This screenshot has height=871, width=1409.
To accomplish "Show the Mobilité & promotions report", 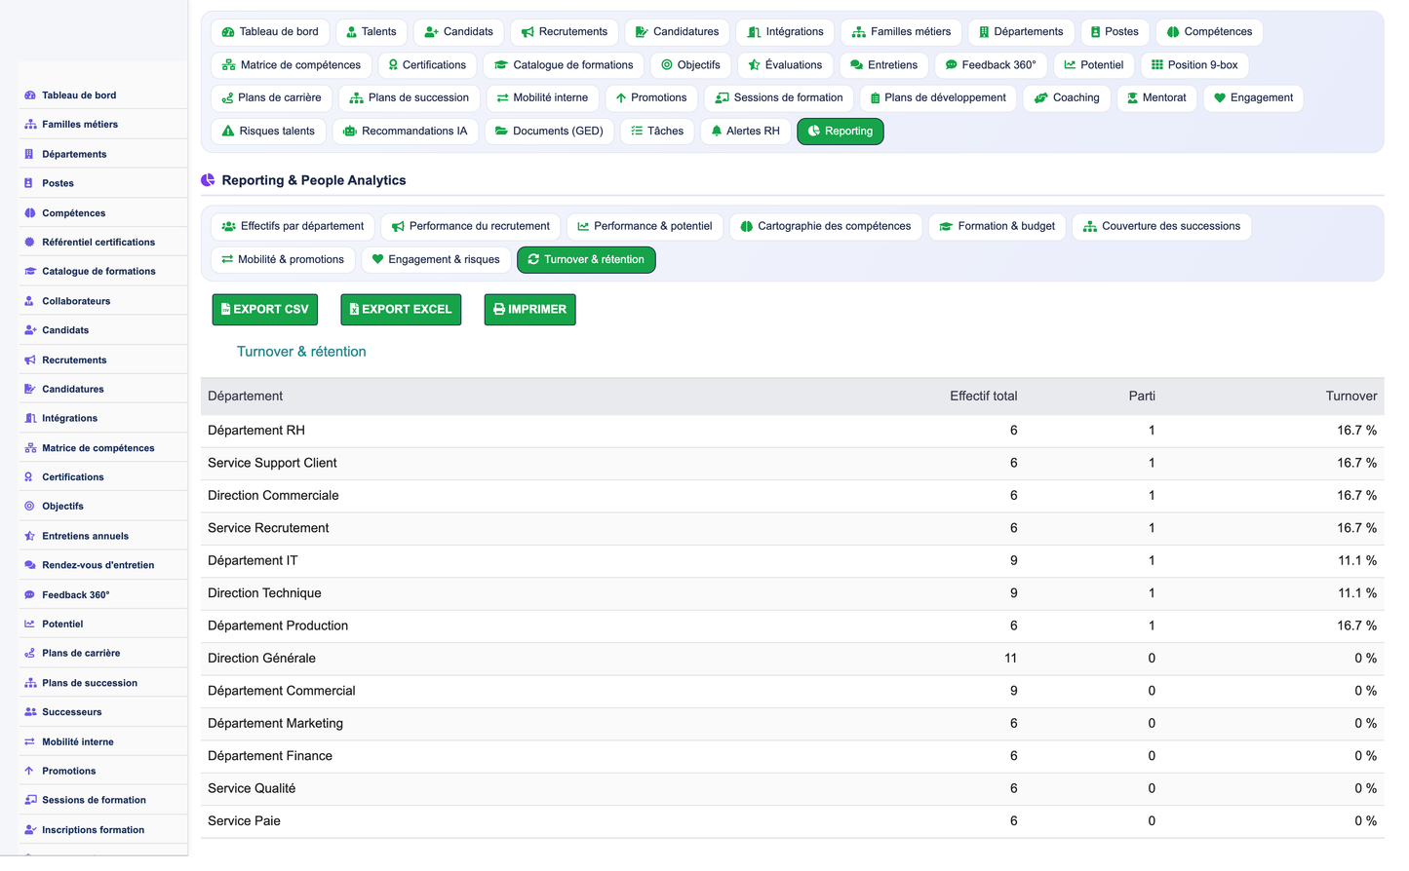I will click(283, 260).
